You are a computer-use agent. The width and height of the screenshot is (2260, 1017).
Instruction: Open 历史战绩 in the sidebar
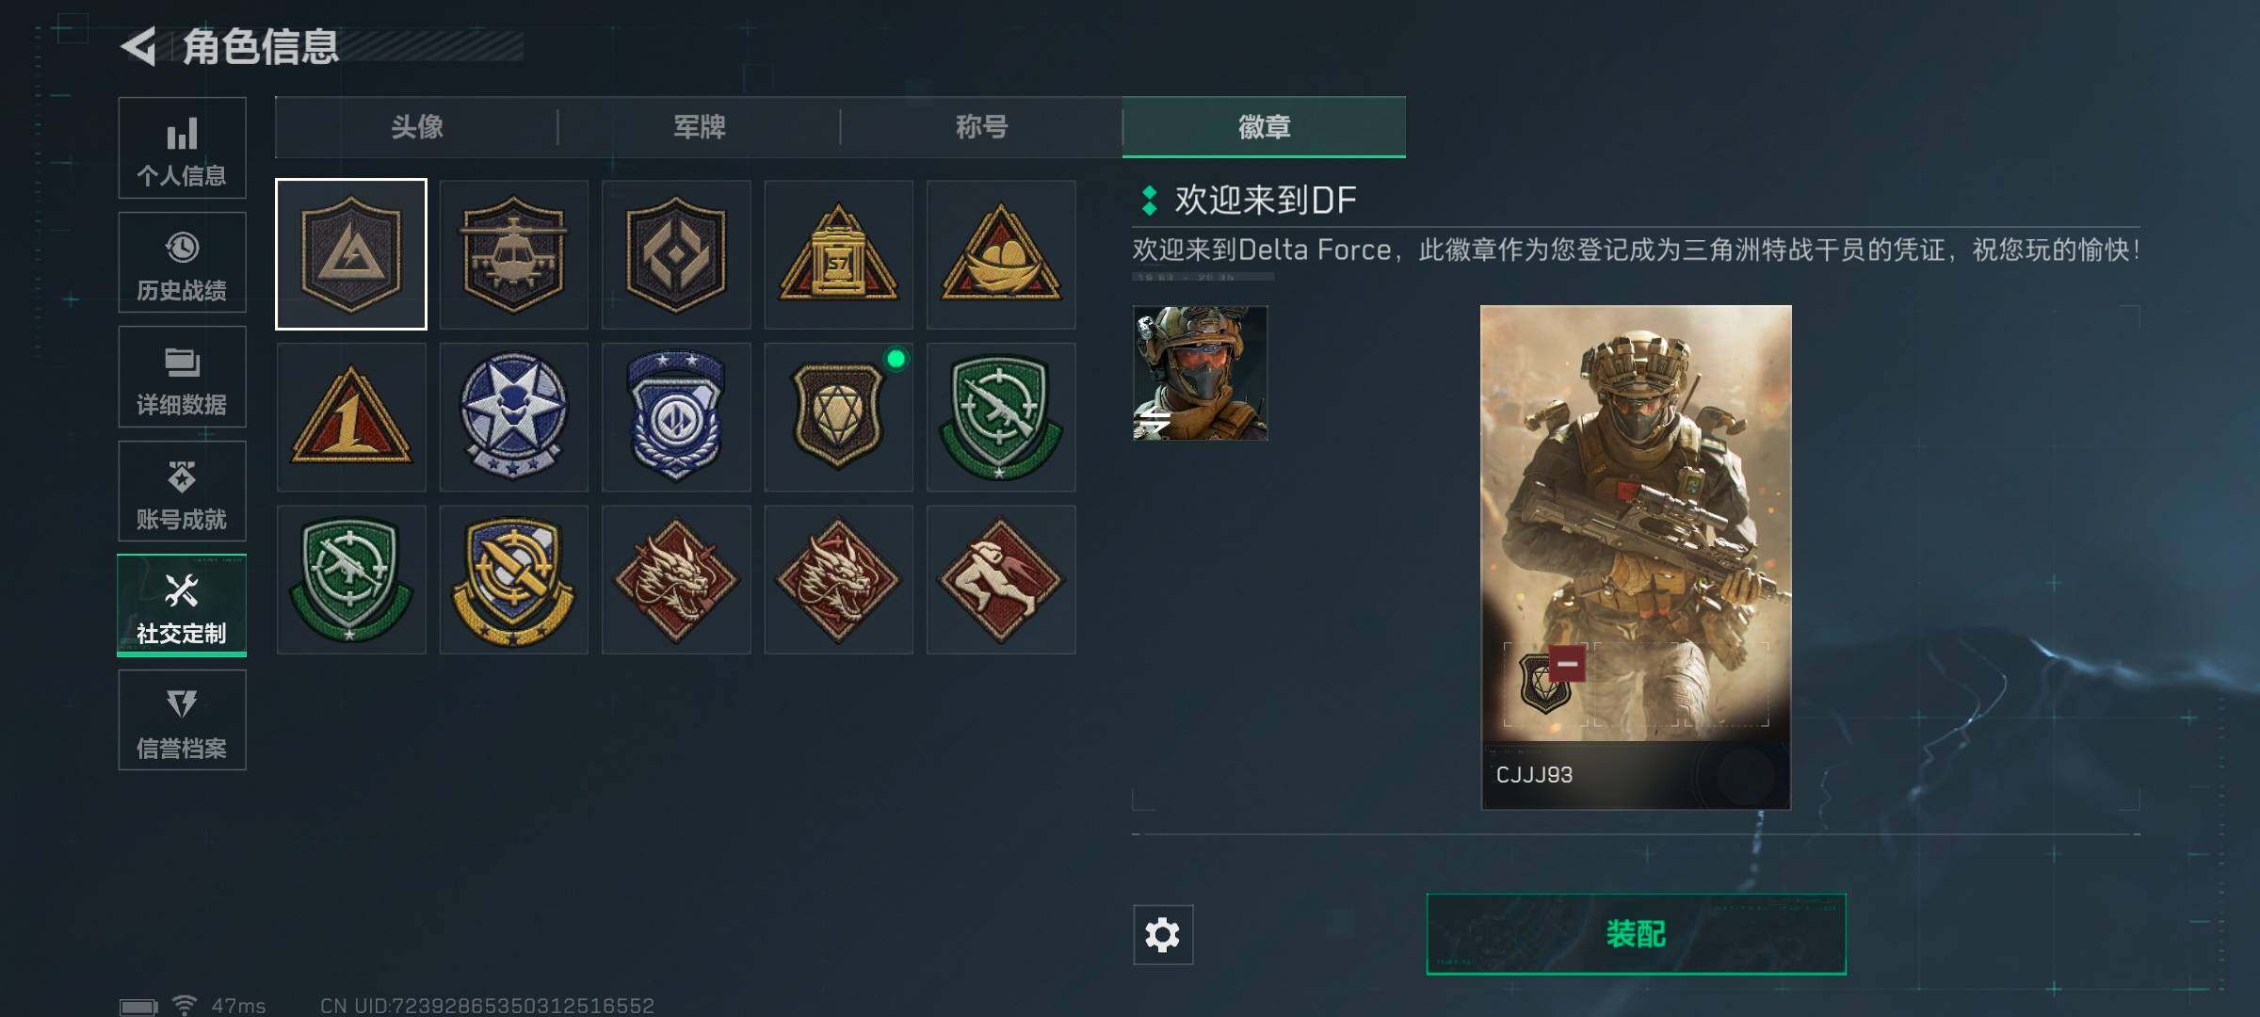tap(182, 262)
